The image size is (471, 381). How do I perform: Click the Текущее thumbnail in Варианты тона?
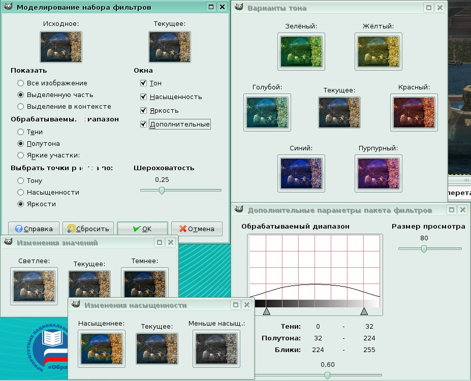[x=339, y=113]
